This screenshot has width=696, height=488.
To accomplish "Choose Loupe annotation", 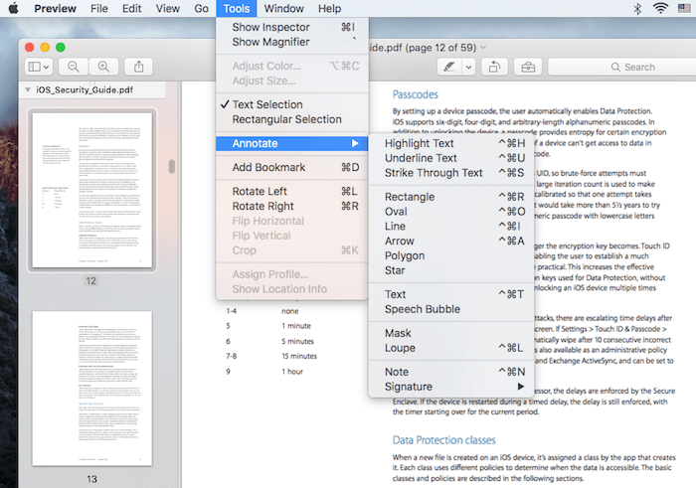I will tap(451, 348).
